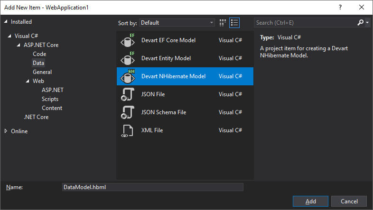Click the Devart Entity Model name

[x=166, y=58]
